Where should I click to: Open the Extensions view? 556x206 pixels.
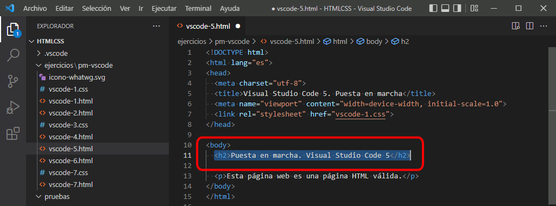[13, 134]
